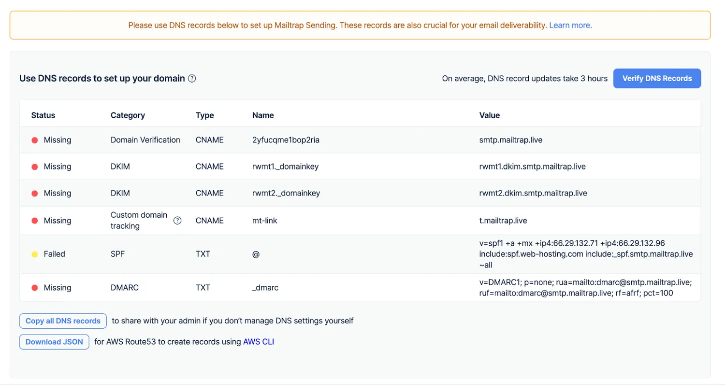Click the Missing status in Domain Verification row
The image size is (725, 391).
(58, 140)
